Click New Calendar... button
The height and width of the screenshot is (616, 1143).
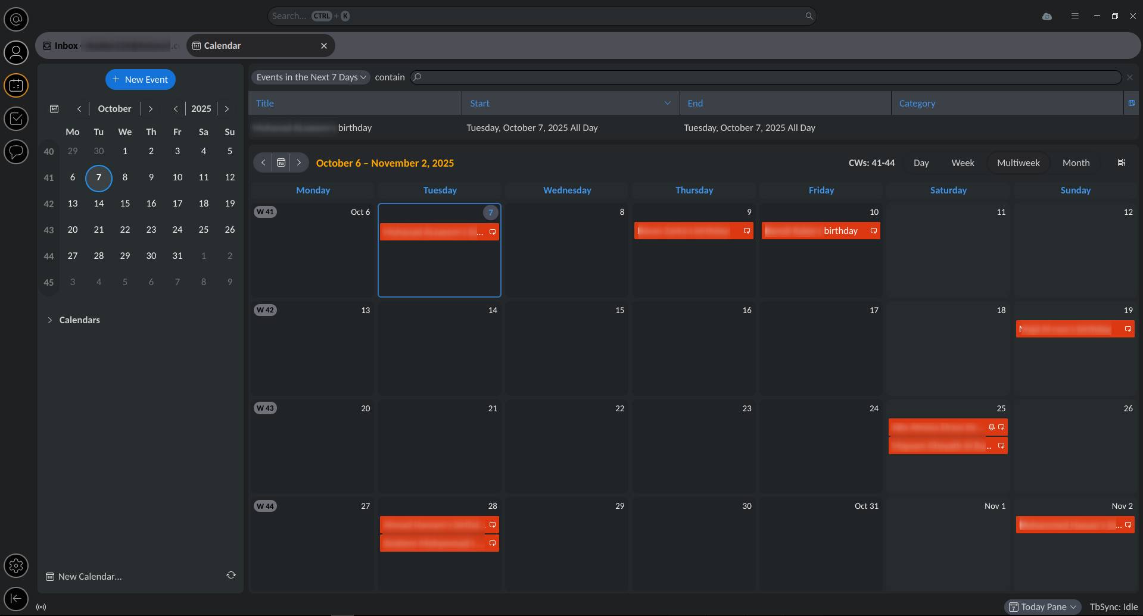click(x=84, y=577)
